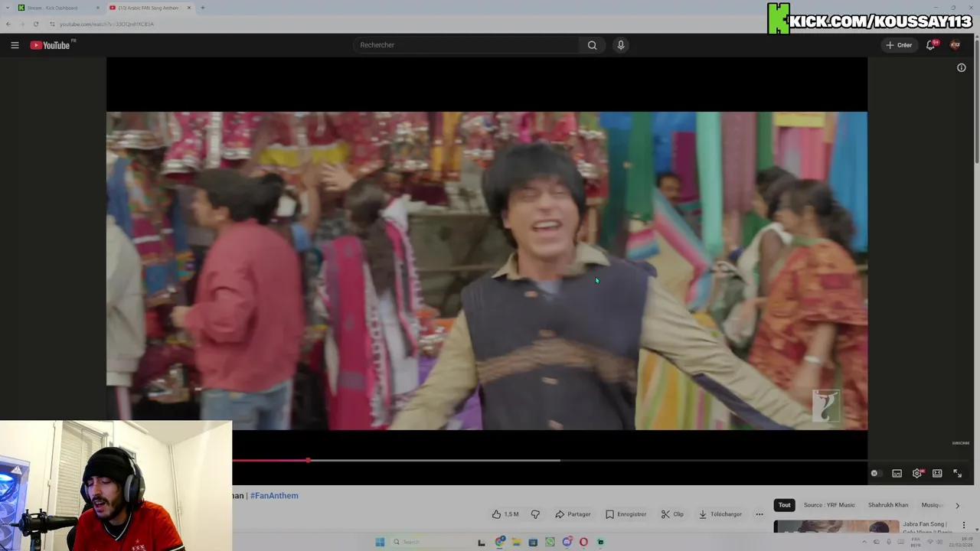Open the notifications bell
The height and width of the screenshot is (551, 980).
pyautogui.click(x=931, y=45)
